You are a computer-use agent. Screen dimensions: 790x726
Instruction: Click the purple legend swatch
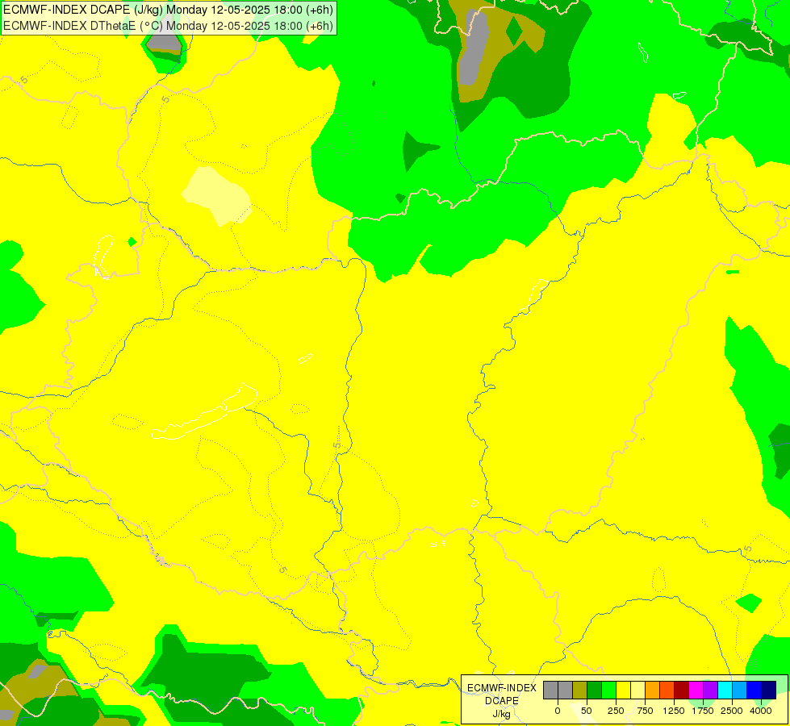(711, 690)
